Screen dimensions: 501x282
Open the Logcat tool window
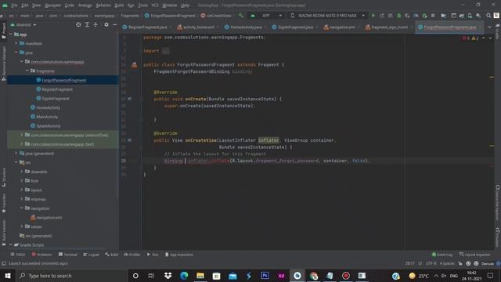tap(91, 255)
